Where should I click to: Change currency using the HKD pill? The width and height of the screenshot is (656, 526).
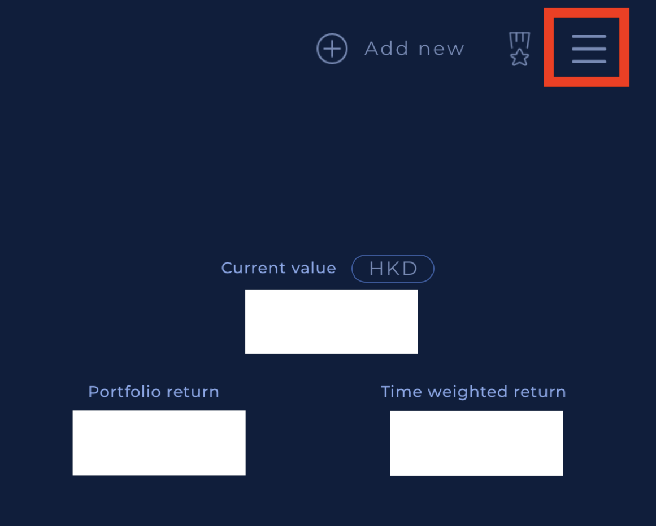pyautogui.click(x=393, y=269)
